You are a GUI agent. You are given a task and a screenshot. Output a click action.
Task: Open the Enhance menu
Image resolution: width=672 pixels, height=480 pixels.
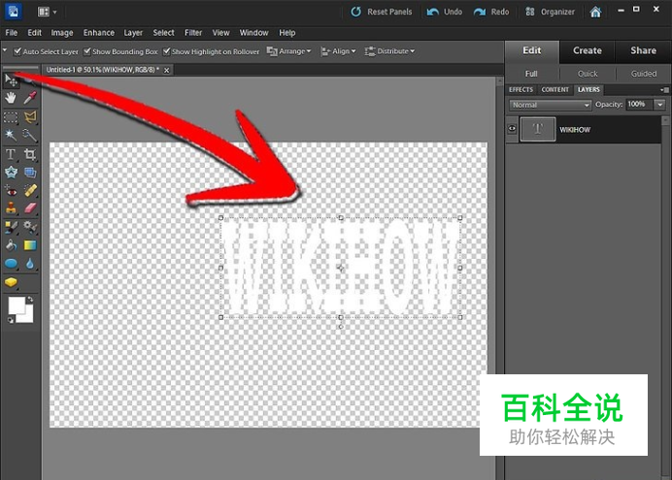tap(99, 33)
